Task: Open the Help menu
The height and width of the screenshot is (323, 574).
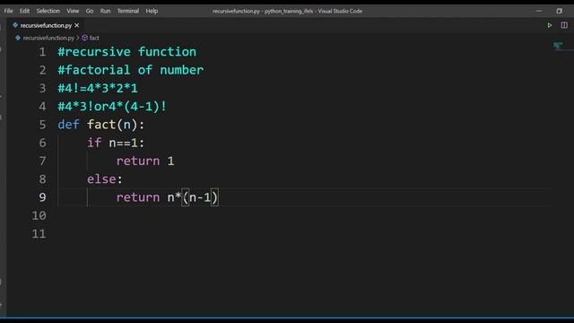Action: (x=152, y=11)
